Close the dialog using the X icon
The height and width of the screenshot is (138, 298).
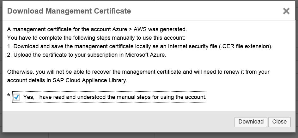(x=286, y=11)
